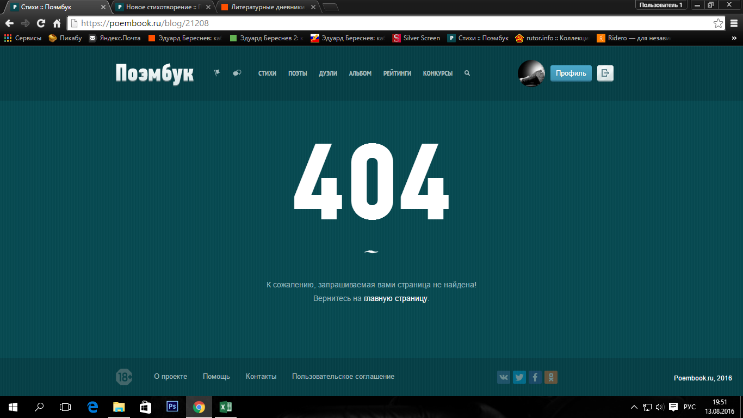The width and height of the screenshot is (743, 418).
Task: Open the Chrome hamburger menu
Action: (734, 23)
